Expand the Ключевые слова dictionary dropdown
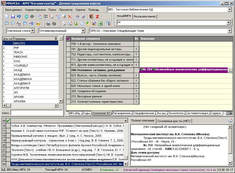This screenshot has height=173, width=235. 32,31
